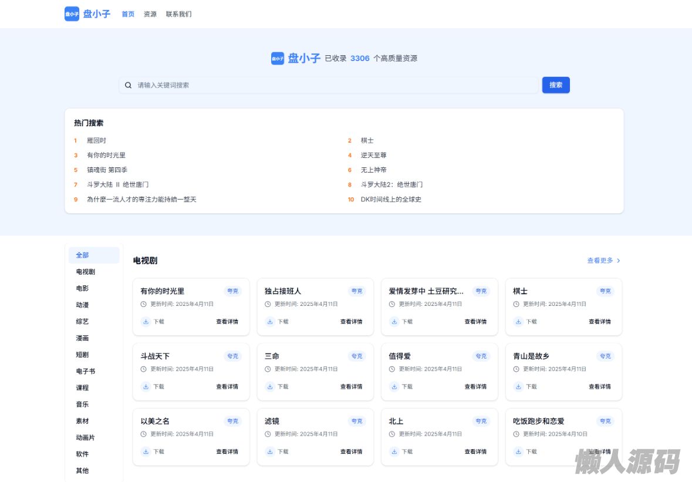Click hot search 斗罗大陆 II 绝世唐门 ranked seventh
Image resolution: width=692 pixels, height=482 pixels.
coord(118,184)
